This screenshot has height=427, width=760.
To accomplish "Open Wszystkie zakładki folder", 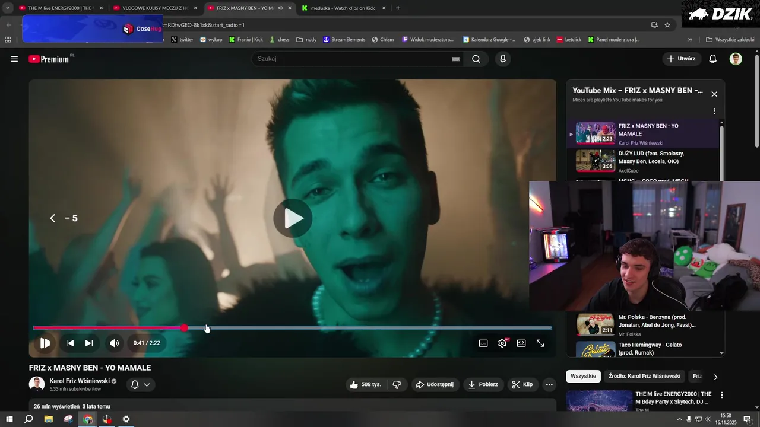I will pos(730,40).
